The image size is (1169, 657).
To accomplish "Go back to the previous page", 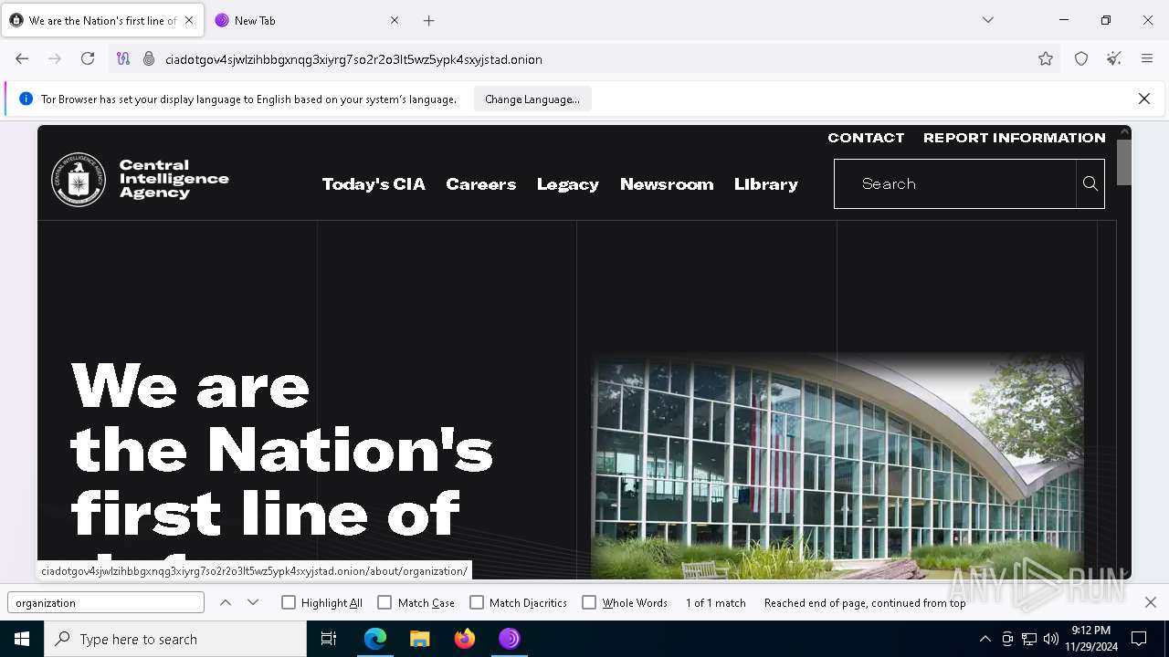I will coord(22,58).
